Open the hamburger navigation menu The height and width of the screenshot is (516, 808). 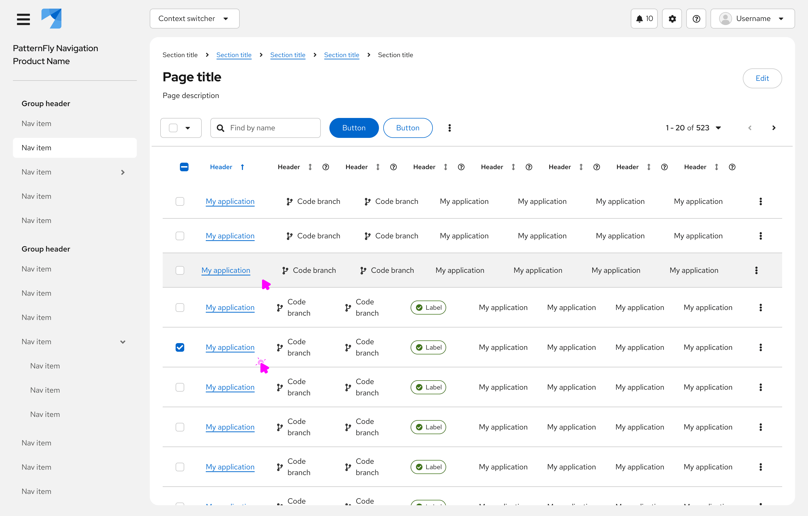23,19
